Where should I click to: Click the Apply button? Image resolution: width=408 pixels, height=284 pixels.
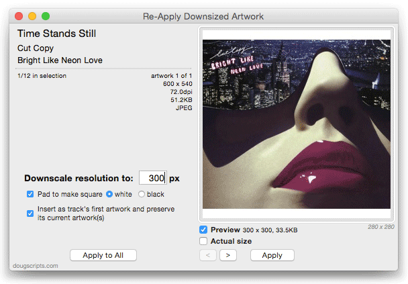click(272, 255)
